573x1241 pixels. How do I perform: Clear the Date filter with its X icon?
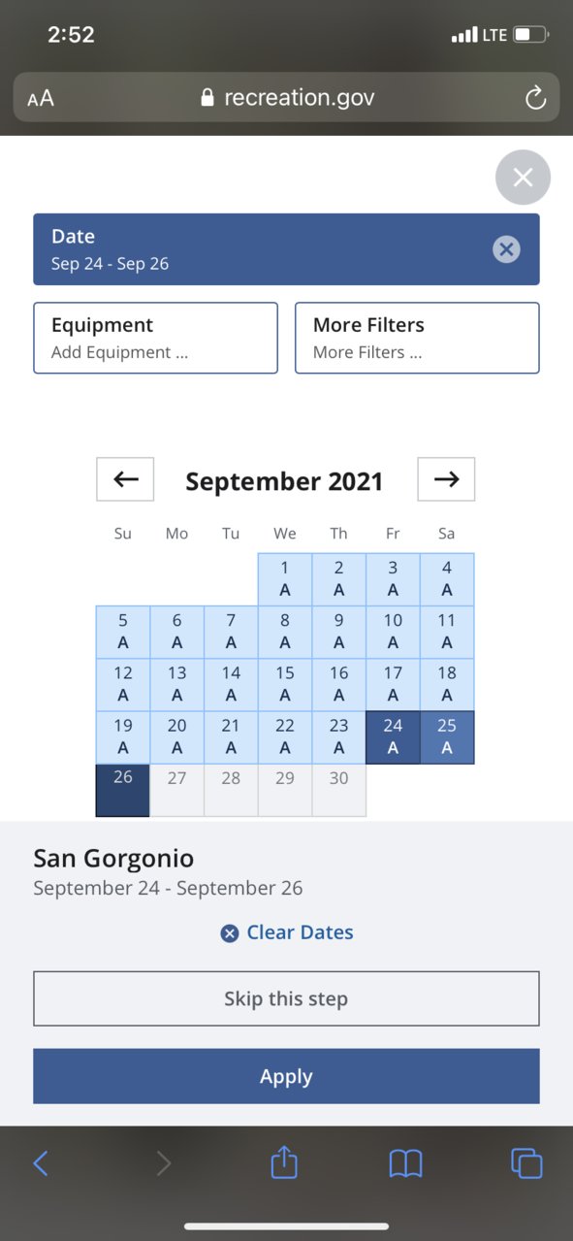click(506, 249)
